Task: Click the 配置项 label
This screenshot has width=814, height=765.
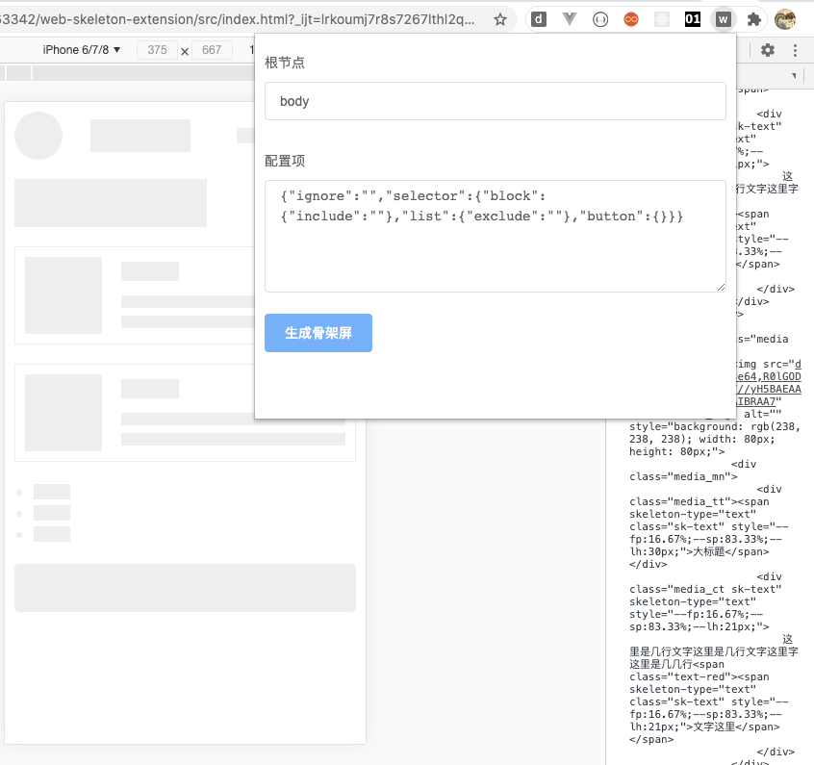Action: coord(285,161)
